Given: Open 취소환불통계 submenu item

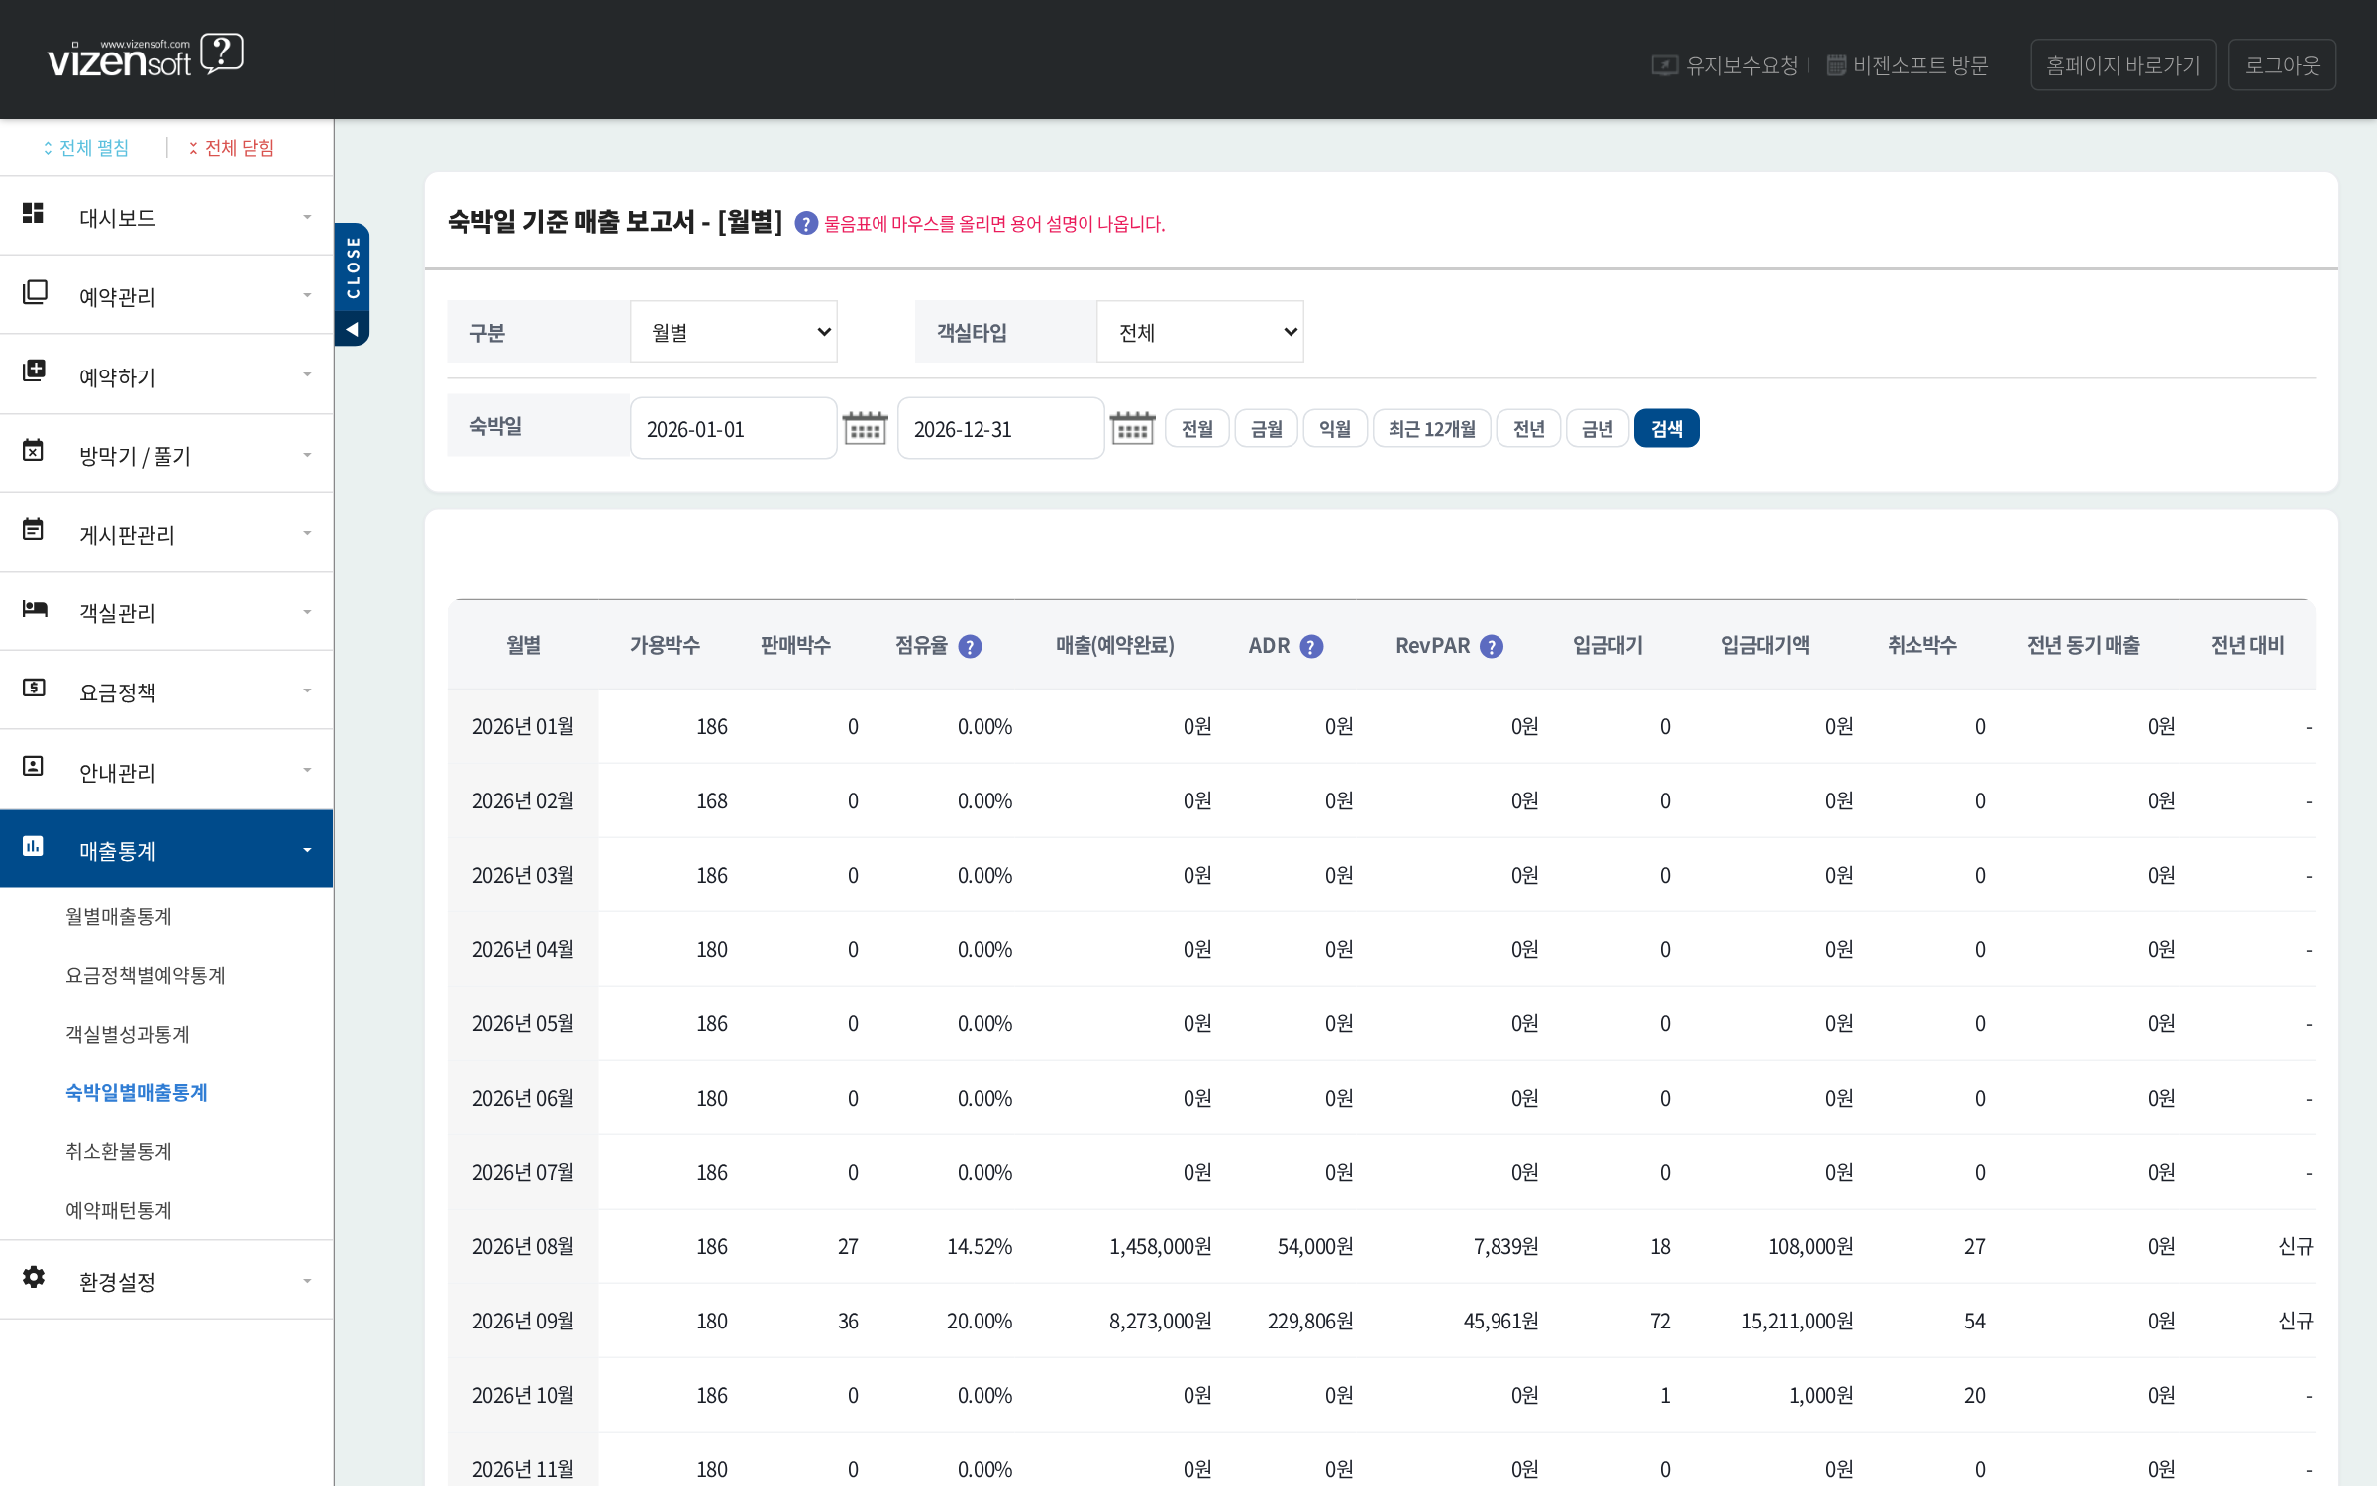Looking at the screenshot, I should 119,1151.
